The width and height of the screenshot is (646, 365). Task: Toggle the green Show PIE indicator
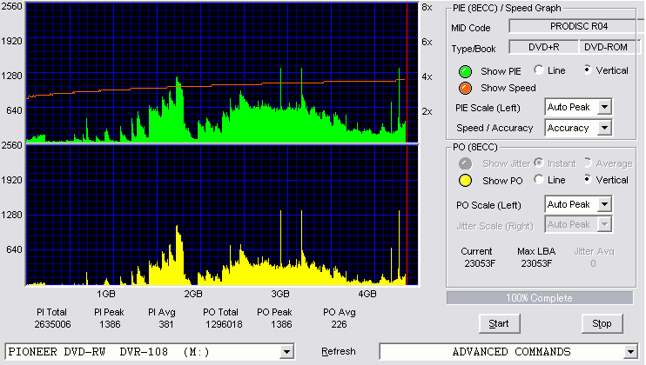coord(465,71)
